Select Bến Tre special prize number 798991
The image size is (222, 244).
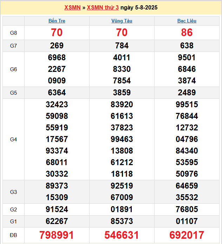[x=57, y=235]
